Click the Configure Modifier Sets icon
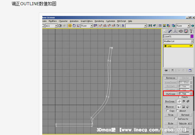 (x=190, y=70)
